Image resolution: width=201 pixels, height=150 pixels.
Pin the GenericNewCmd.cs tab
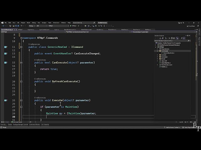click(15, 30)
